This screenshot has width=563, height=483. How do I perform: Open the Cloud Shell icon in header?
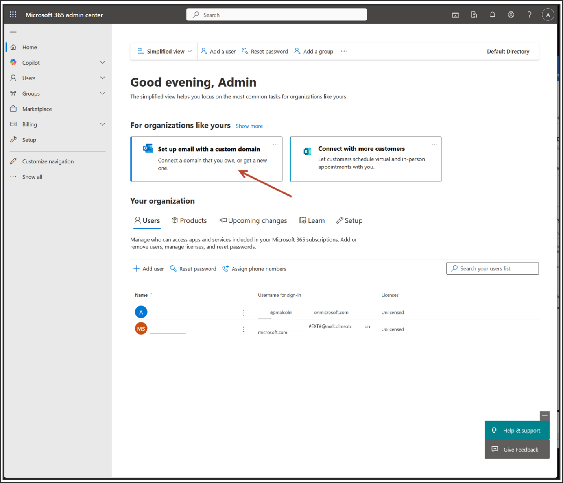click(x=456, y=15)
